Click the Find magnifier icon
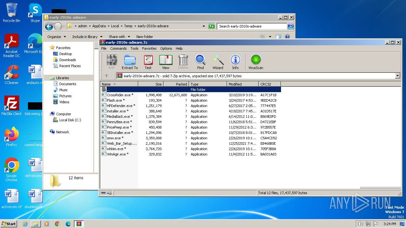 [x=200, y=62]
